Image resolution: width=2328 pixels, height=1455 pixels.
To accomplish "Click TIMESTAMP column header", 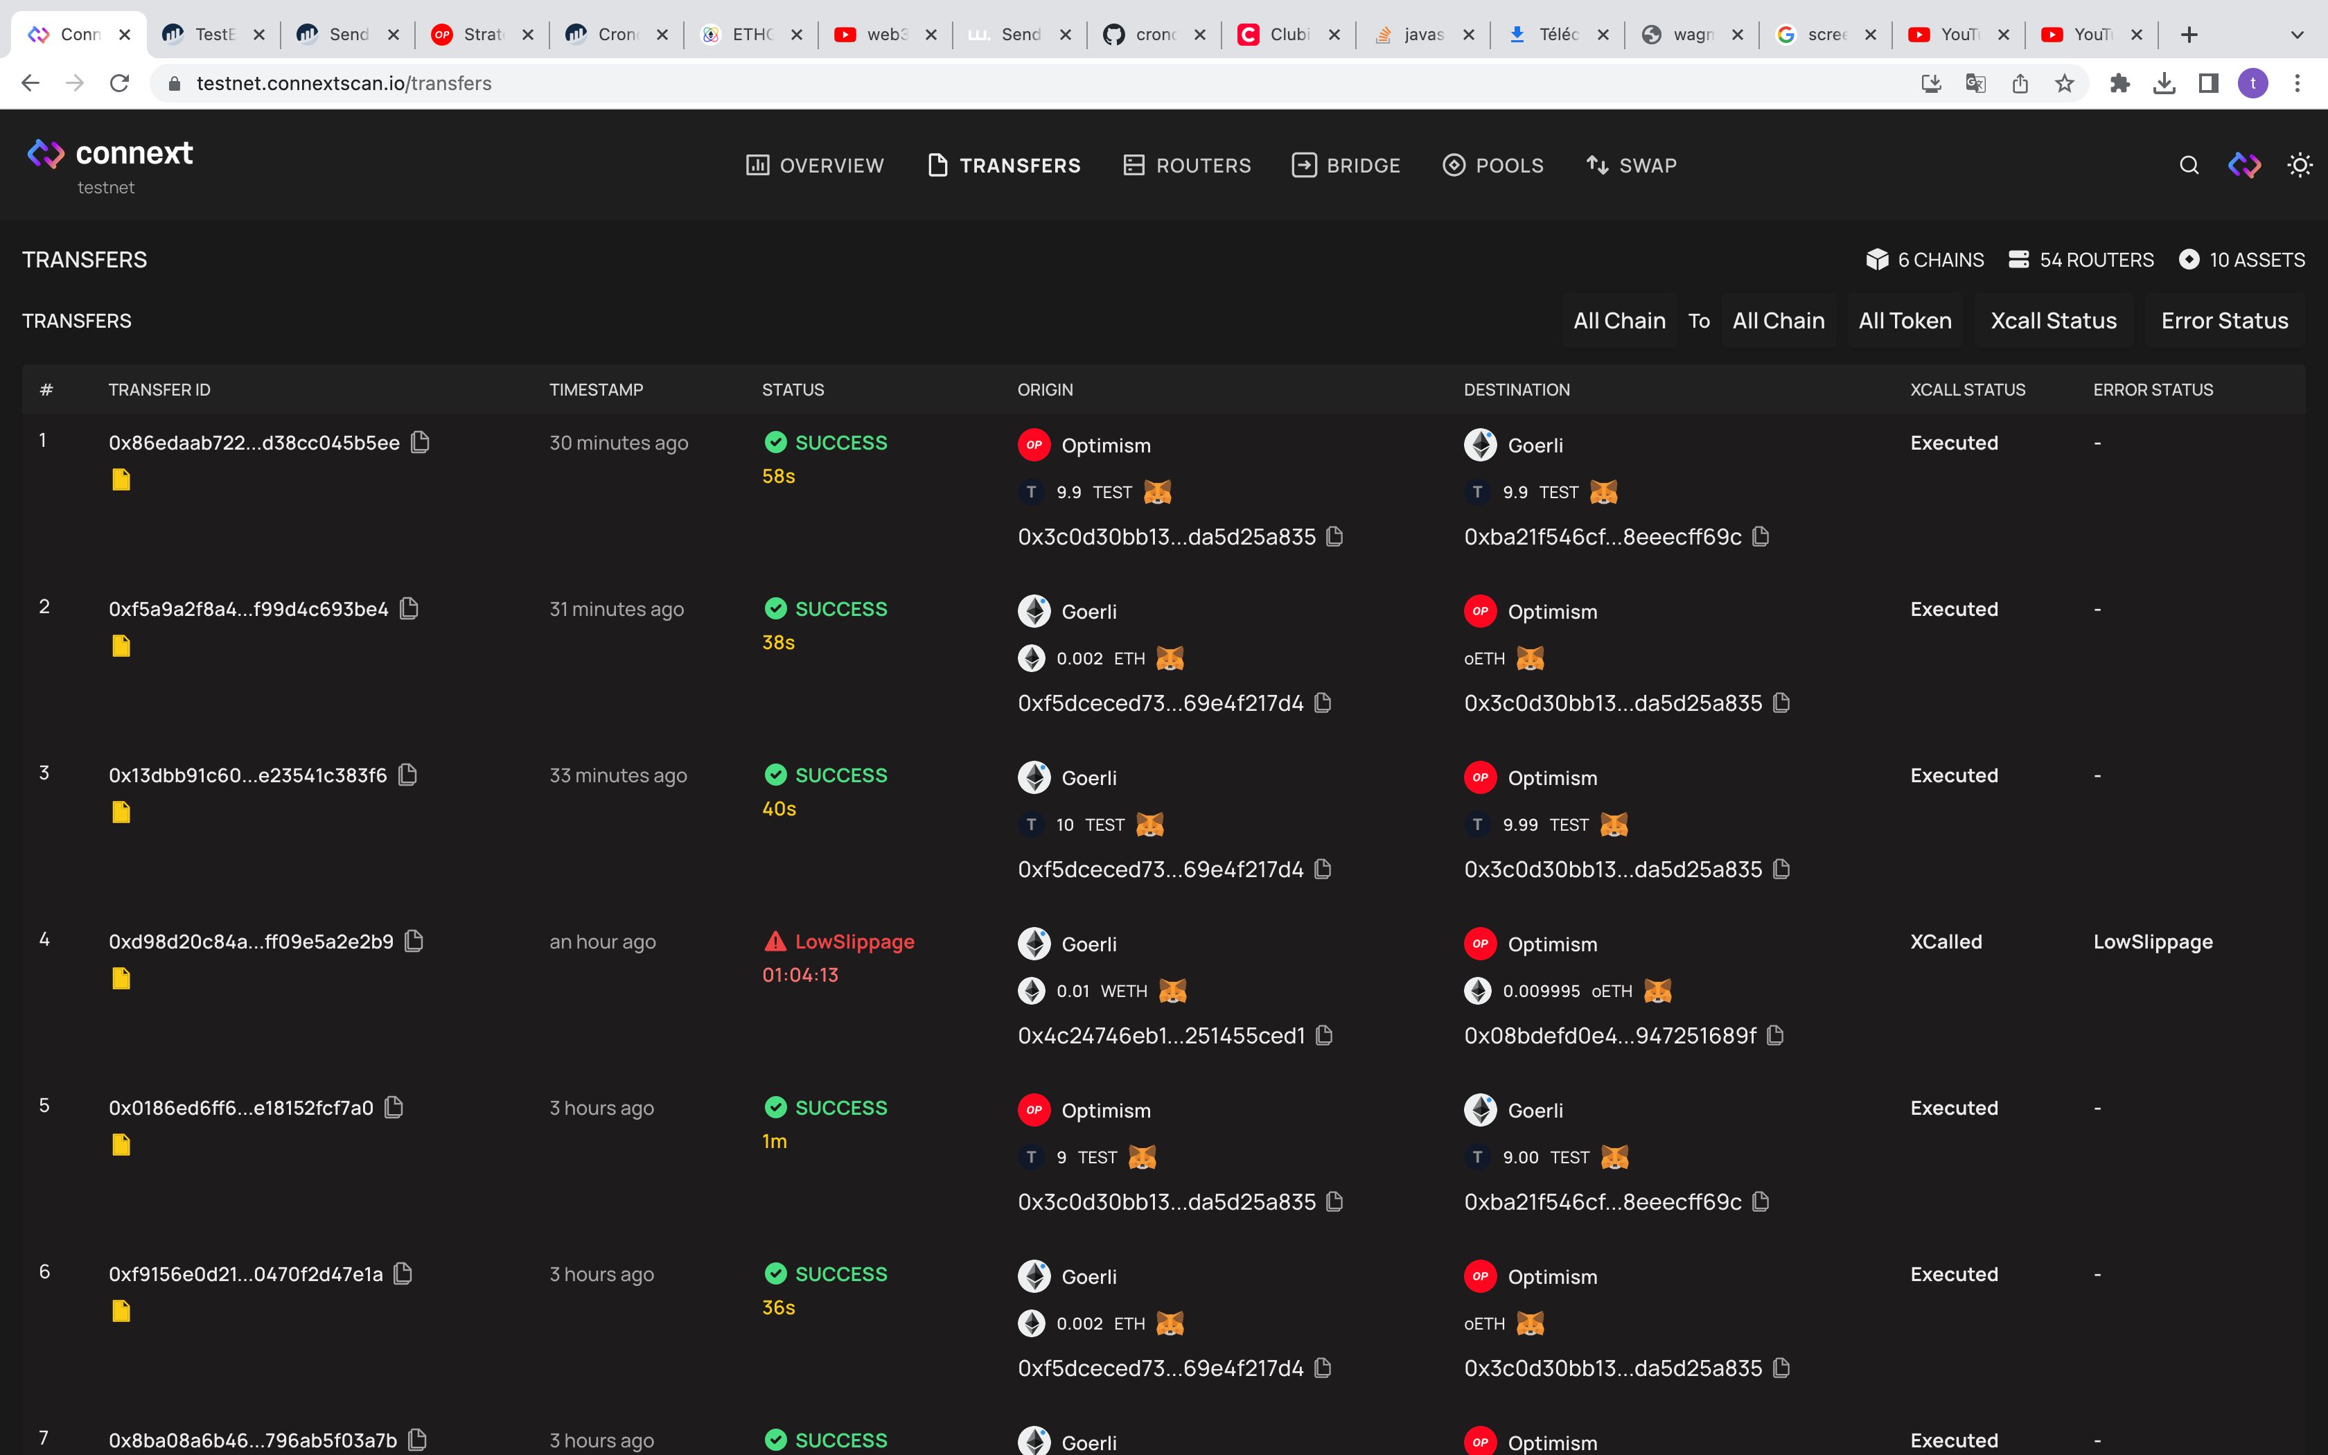I will point(597,389).
